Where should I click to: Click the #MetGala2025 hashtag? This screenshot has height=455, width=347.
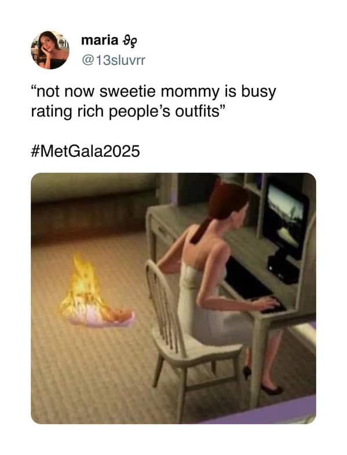pos(85,151)
